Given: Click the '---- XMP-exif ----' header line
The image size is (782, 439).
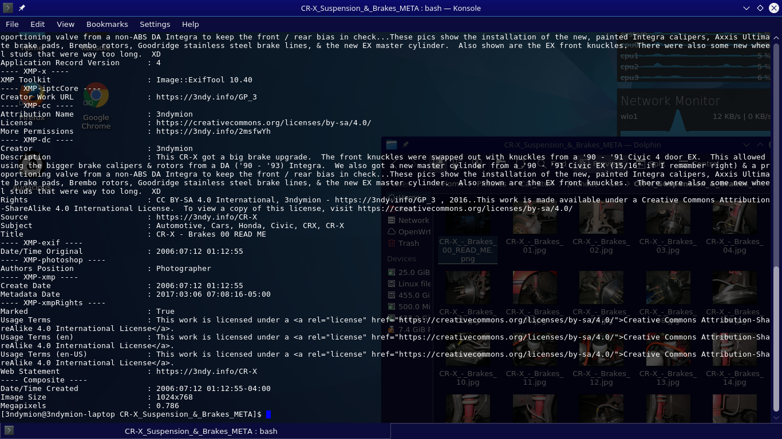Looking at the screenshot, I should [x=42, y=243].
